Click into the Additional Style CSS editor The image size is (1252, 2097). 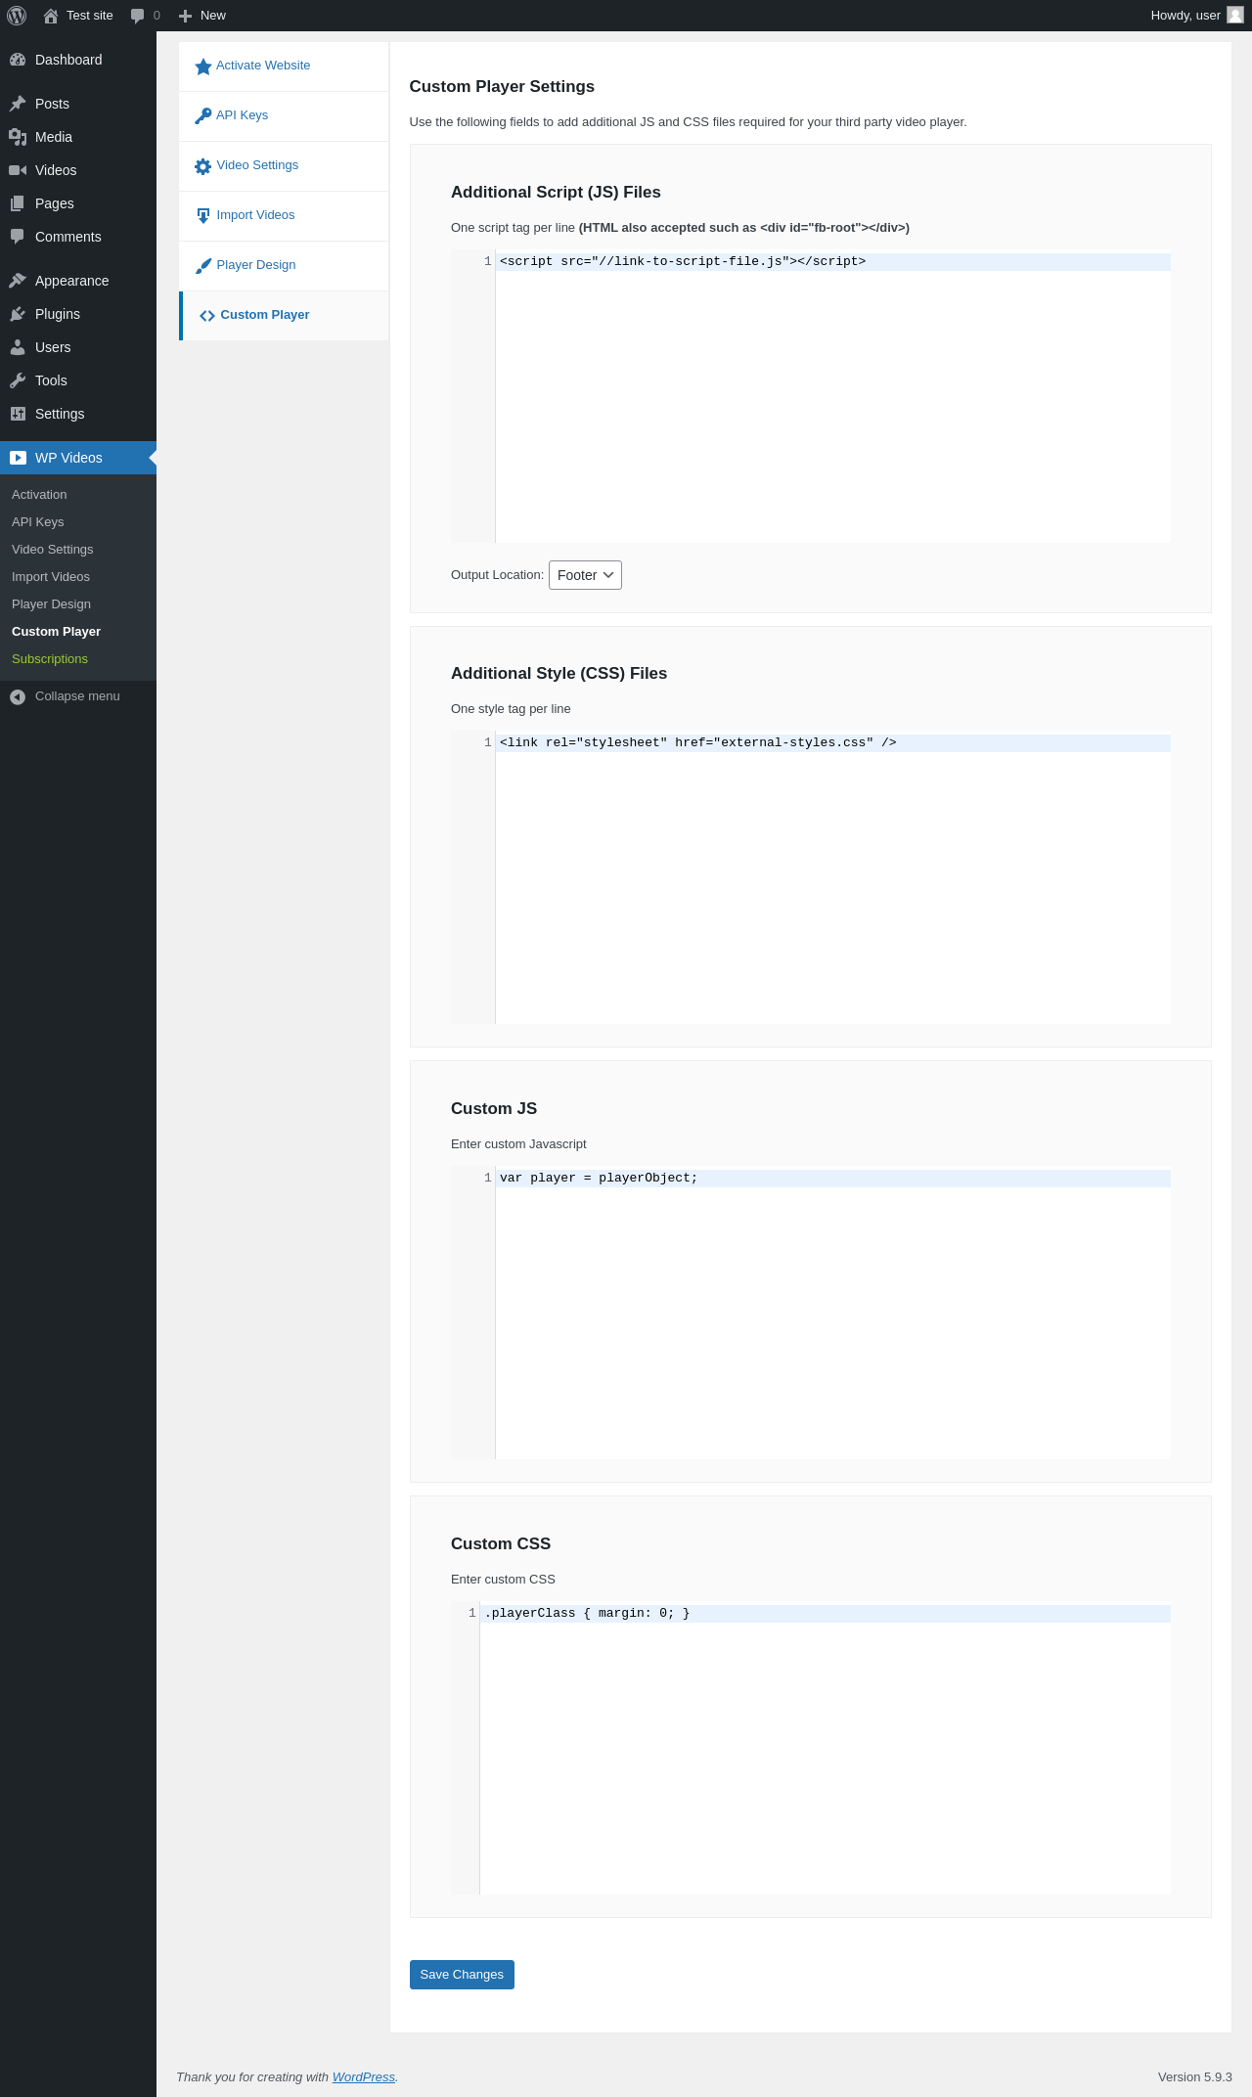(811, 877)
